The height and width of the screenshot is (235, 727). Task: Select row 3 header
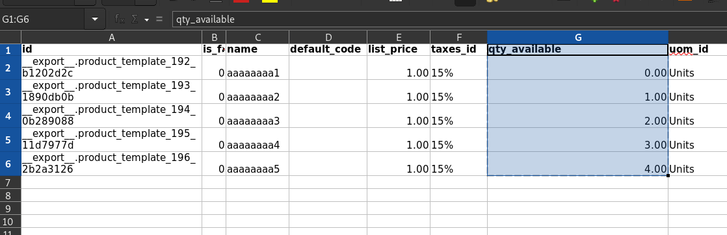10,92
